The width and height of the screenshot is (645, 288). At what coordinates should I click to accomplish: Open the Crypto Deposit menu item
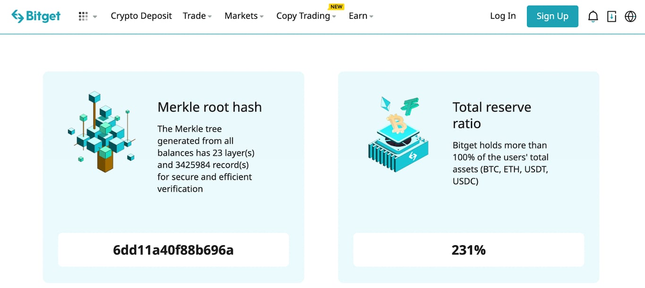[x=141, y=16]
